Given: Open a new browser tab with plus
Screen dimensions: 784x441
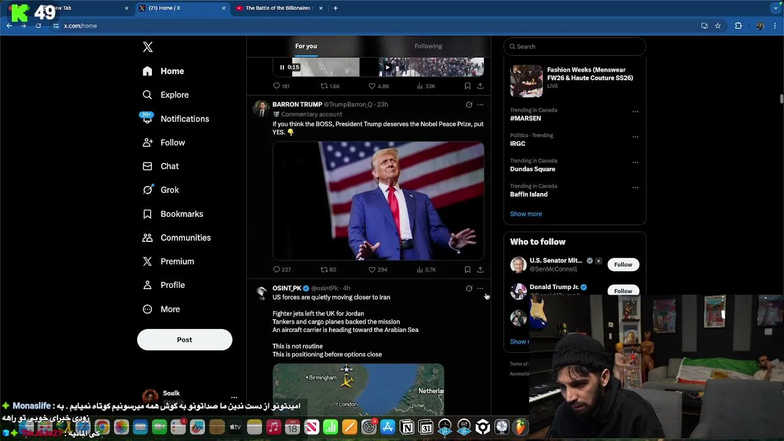Looking at the screenshot, I should click(x=335, y=8).
